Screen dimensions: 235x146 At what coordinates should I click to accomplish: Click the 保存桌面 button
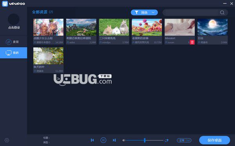[x=215, y=140]
